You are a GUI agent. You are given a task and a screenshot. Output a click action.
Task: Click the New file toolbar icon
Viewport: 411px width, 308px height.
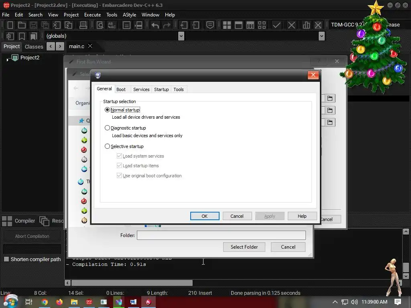pos(10,25)
